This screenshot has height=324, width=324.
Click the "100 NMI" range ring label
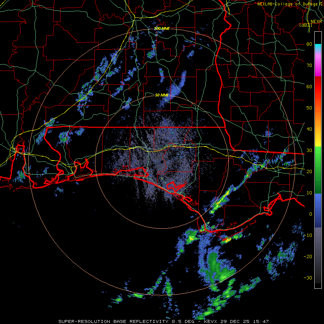pyautogui.click(x=162, y=28)
